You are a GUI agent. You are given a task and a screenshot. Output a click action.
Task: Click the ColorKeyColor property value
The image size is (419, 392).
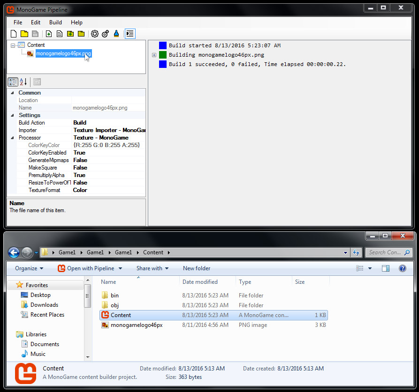107,145
